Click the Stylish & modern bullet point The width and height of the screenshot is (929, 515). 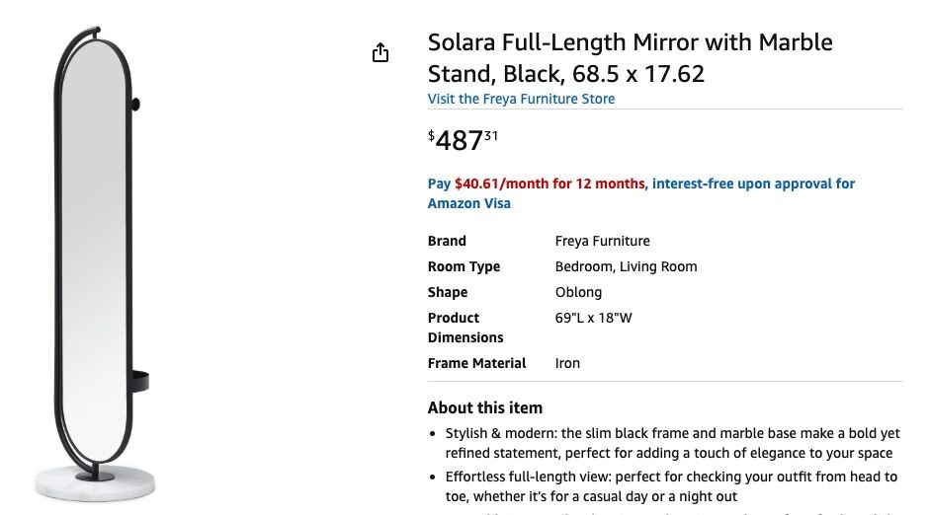click(x=672, y=443)
